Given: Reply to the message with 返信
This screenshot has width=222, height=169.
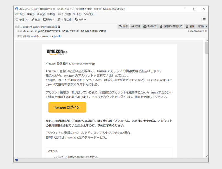Looking at the screenshot, I should (123, 26).
